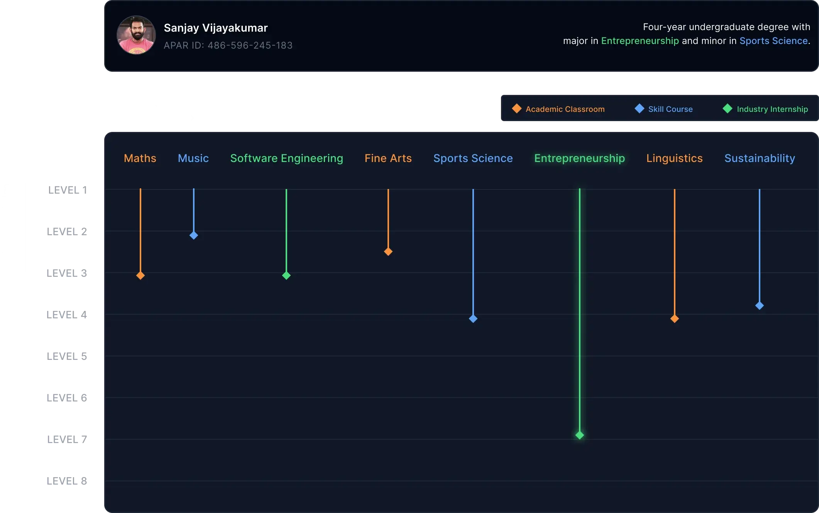
Task: Click the APAR ID number text
Action: coord(250,46)
